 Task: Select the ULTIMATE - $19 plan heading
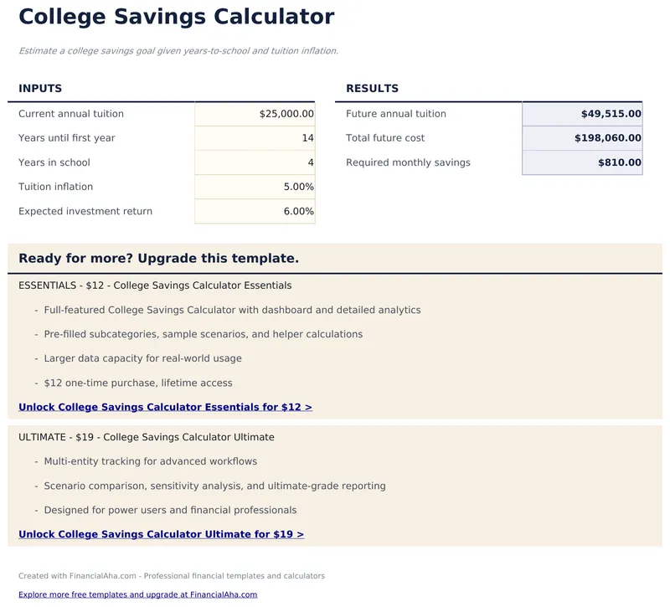(x=146, y=437)
